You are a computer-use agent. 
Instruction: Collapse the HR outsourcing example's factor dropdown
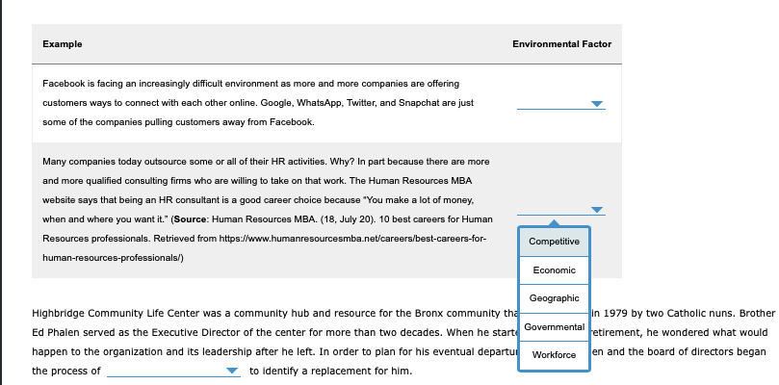561,210
